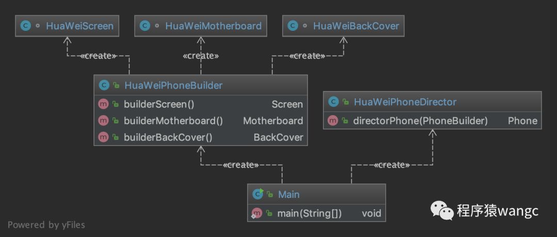This screenshot has width=557, height=237.
Task: Select the HuaWeiScreen class node
Action: click(x=67, y=26)
